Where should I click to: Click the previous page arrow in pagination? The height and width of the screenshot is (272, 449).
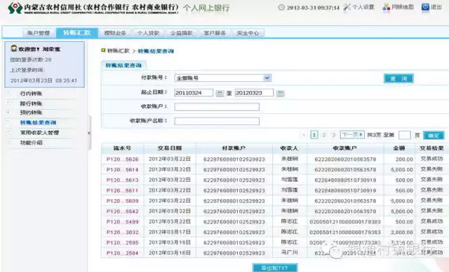pyautogui.click(x=304, y=135)
